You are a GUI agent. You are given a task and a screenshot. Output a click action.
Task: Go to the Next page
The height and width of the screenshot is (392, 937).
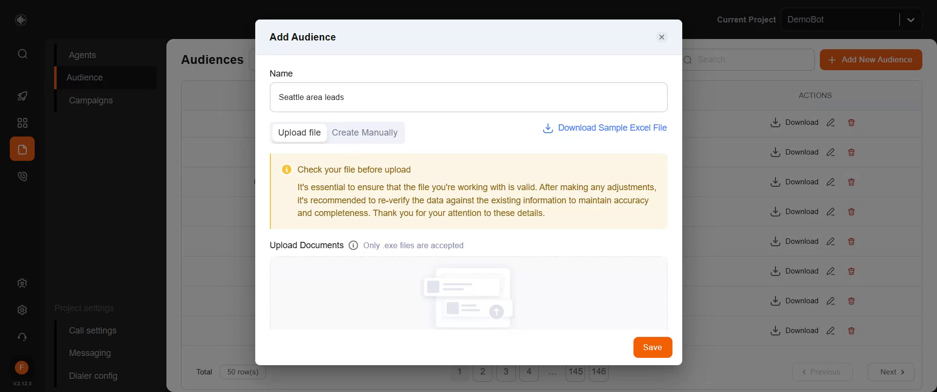[891, 372]
